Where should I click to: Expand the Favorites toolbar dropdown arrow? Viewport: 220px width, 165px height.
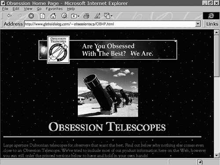[78, 16]
